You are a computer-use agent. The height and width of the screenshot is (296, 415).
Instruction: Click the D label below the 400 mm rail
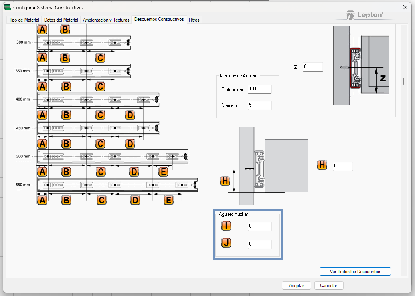point(130,115)
